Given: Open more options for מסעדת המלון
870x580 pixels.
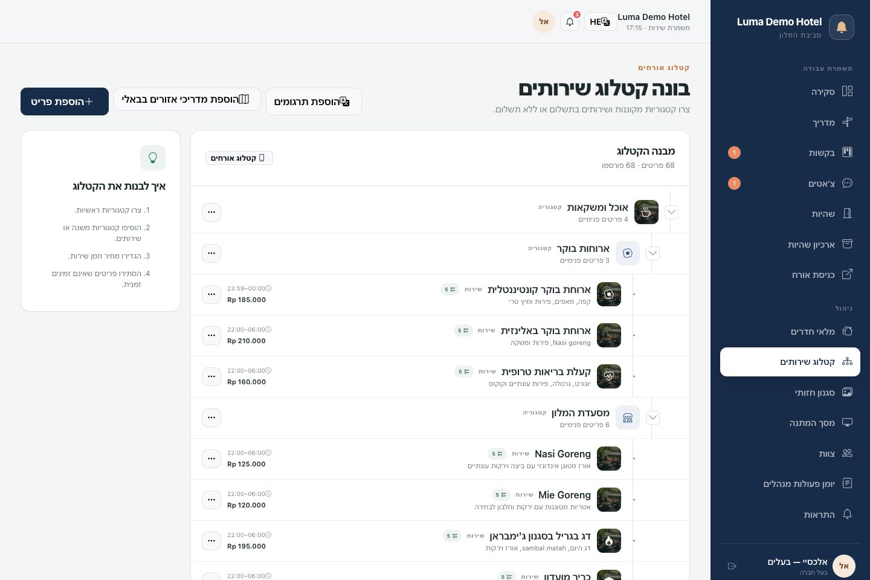Looking at the screenshot, I should (x=211, y=417).
